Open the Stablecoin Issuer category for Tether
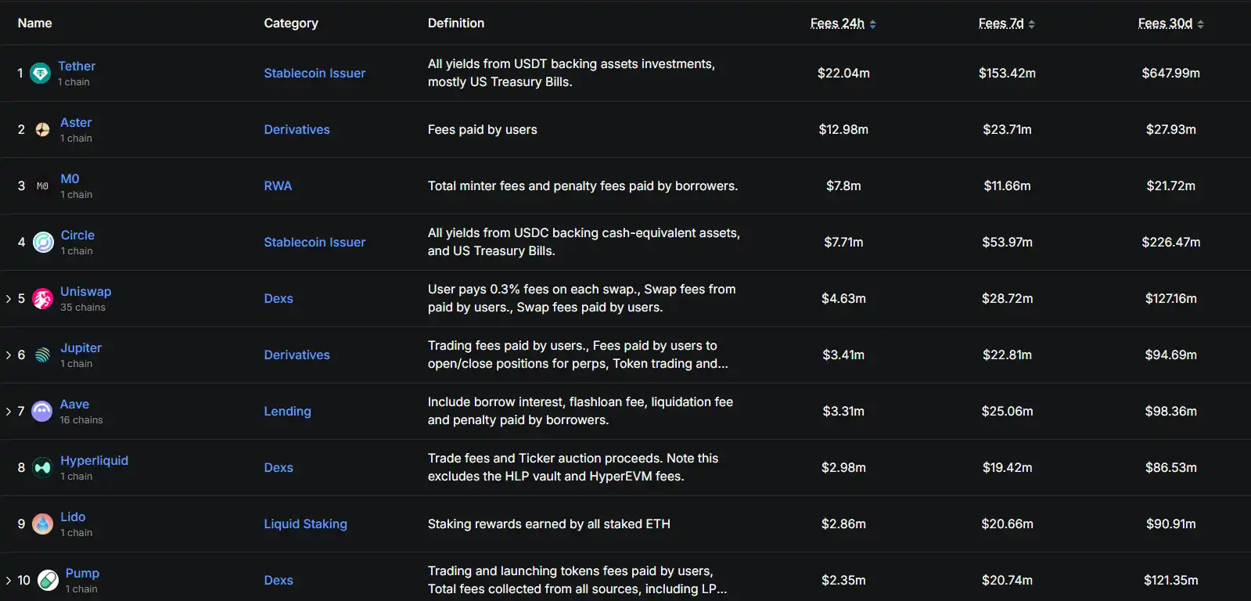The image size is (1251, 601). (315, 74)
